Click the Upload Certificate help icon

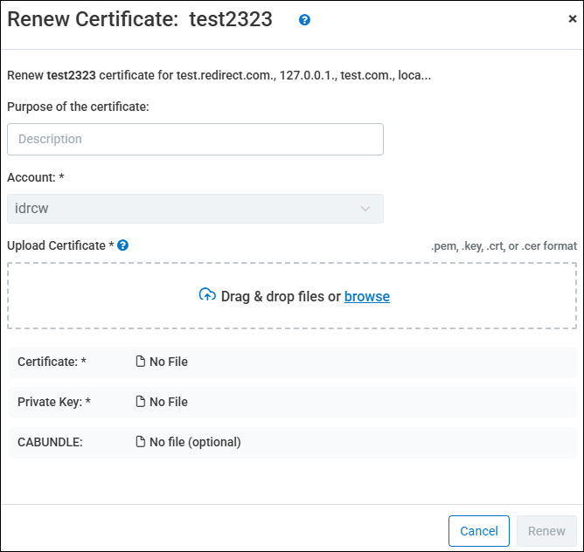coord(123,245)
